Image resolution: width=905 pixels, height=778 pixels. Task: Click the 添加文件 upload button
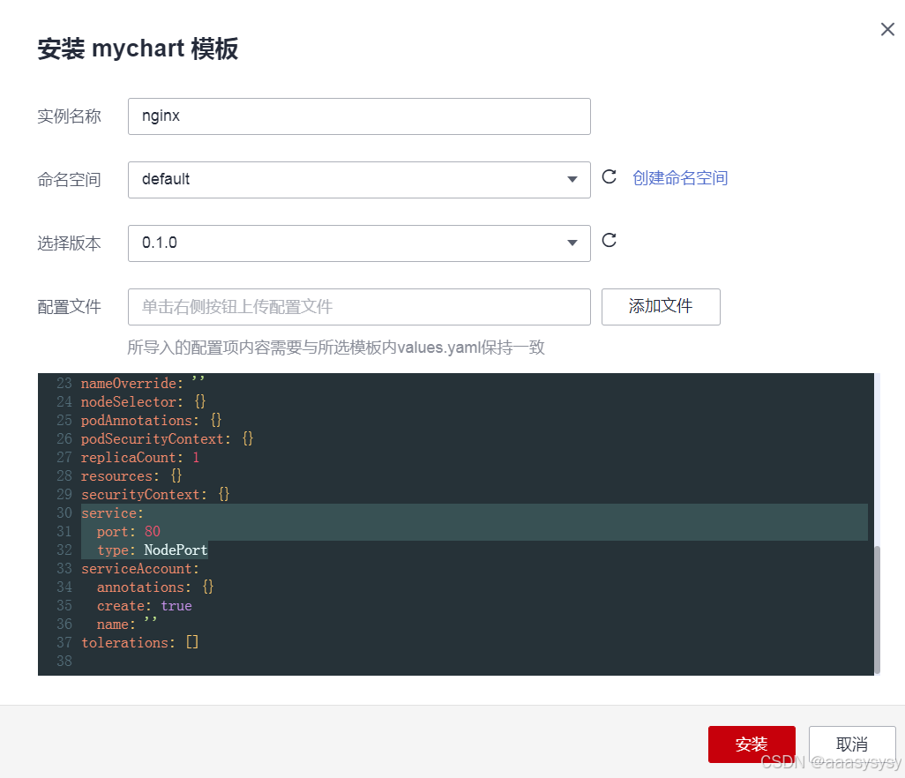(661, 307)
